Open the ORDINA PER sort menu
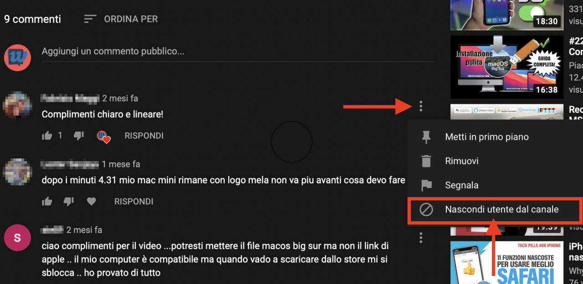 tap(121, 19)
